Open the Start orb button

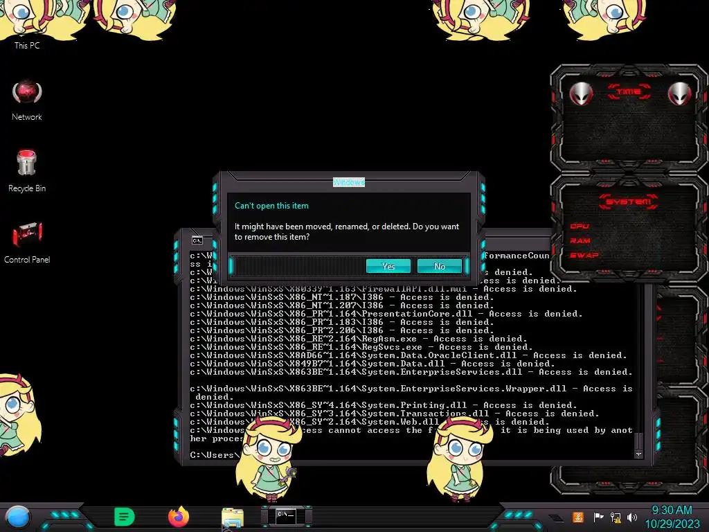pos(17,517)
